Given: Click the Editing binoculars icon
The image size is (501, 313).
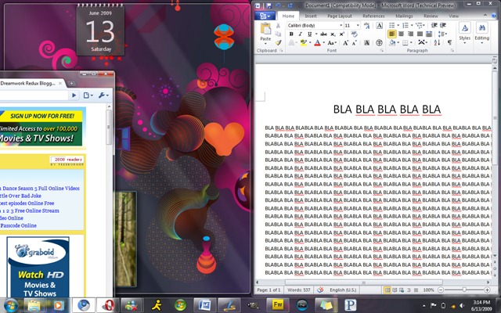Looking at the screenshot, I should tap(481, 34).
